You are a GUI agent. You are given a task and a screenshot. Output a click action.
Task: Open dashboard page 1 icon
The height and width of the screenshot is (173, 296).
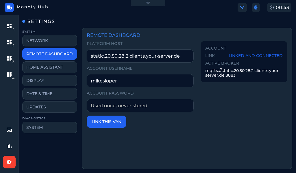pyautogui.click(x=9, y=26)
